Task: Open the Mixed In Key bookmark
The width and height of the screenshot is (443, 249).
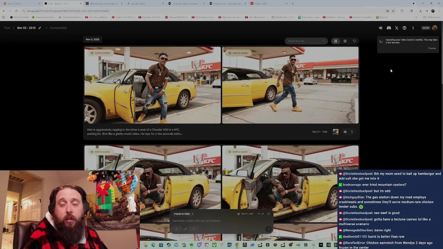Action: tap(283, 17)
